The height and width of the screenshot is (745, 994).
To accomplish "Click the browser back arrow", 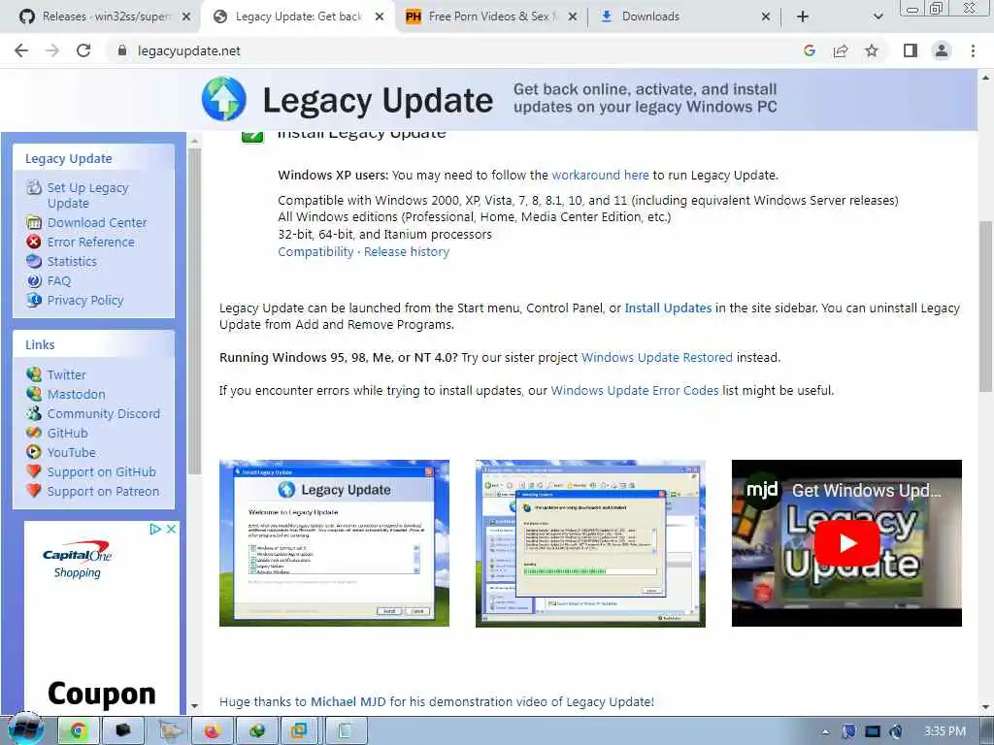I will point(21,50).
